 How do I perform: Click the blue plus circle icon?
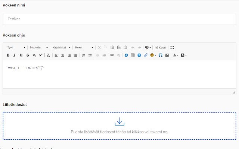click(x=126, y=55)
